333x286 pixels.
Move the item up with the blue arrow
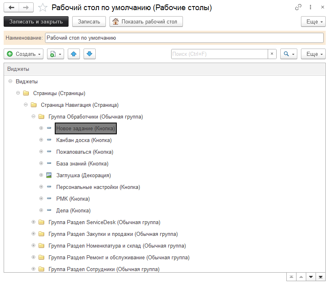coord(73,54)
